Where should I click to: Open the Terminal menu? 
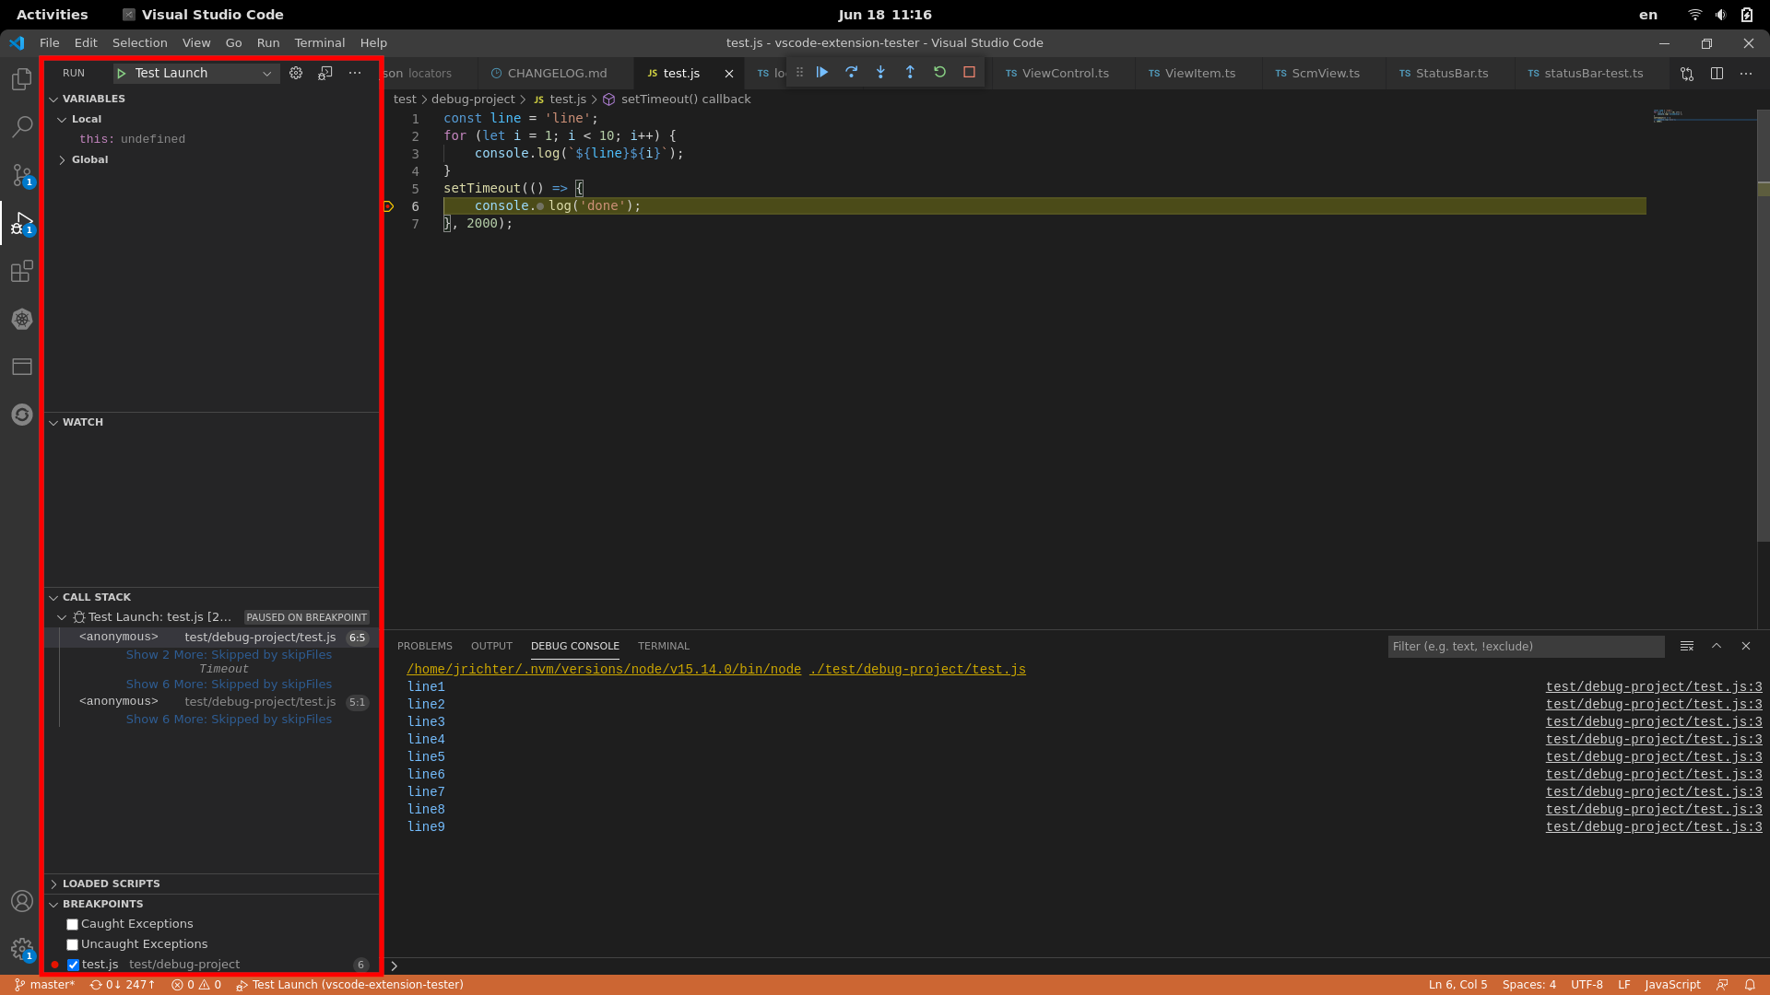pos(319,42)
